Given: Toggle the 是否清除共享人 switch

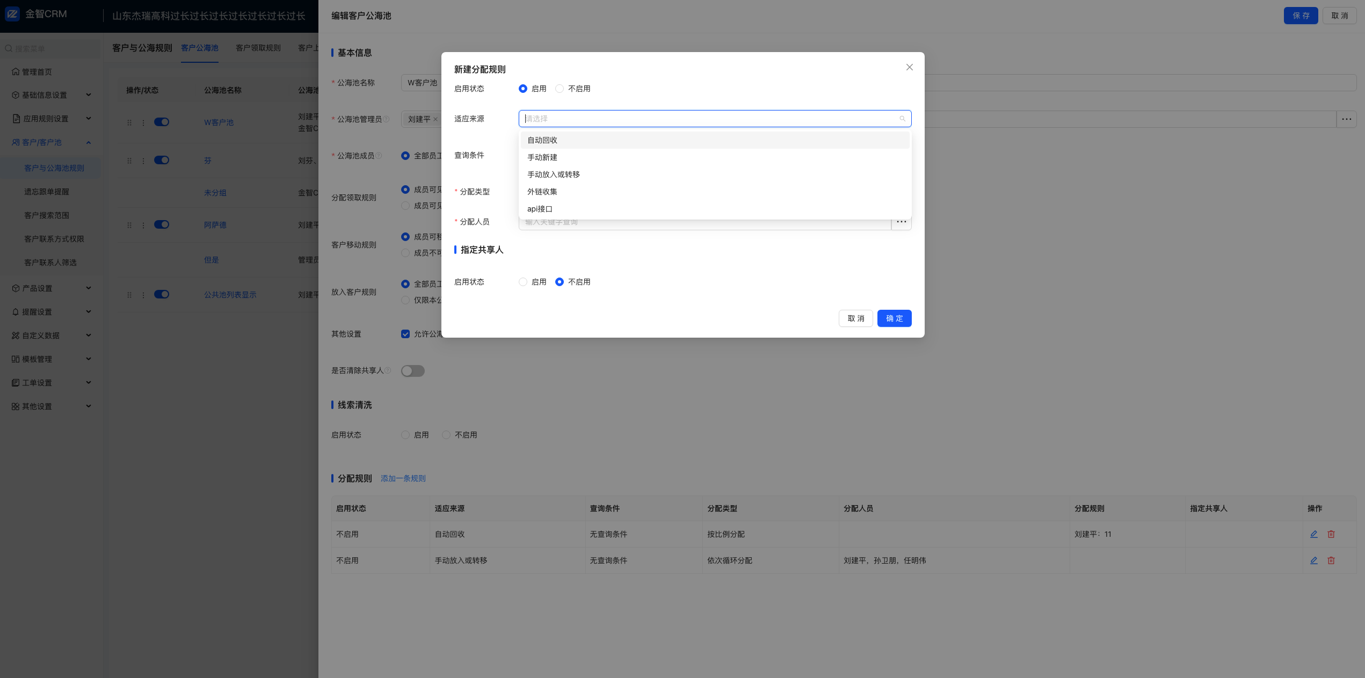Looking at the screenshot, I should click(412, 371).
